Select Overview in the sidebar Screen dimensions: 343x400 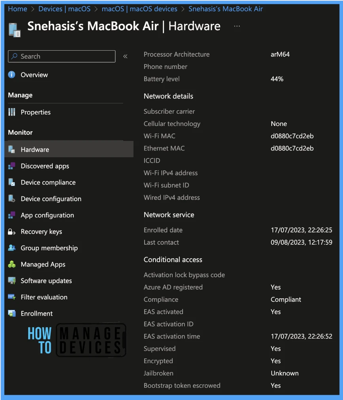pyautogui.click(x=34, y=75)
